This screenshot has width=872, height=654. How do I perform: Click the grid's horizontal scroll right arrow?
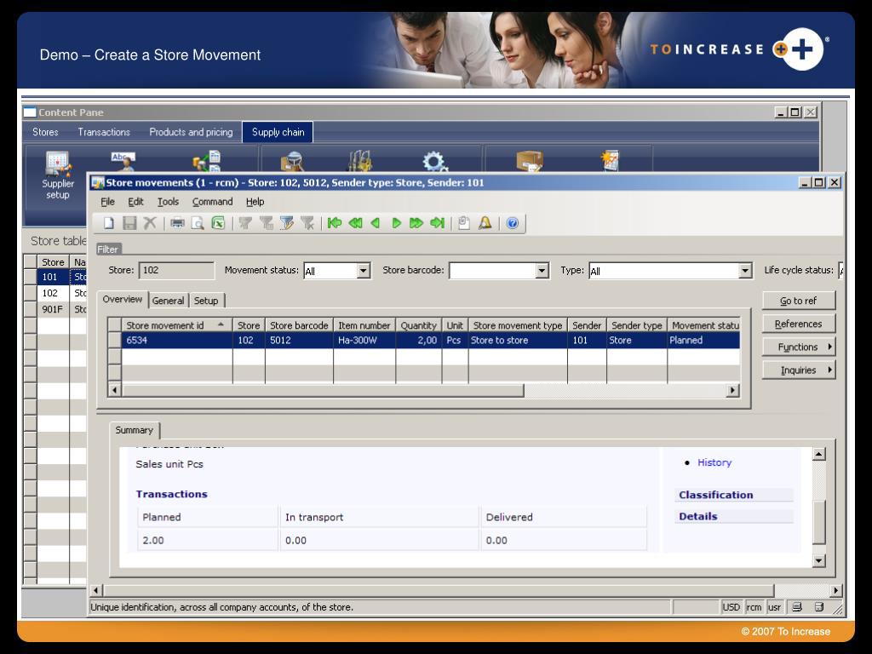coord(733,390)
